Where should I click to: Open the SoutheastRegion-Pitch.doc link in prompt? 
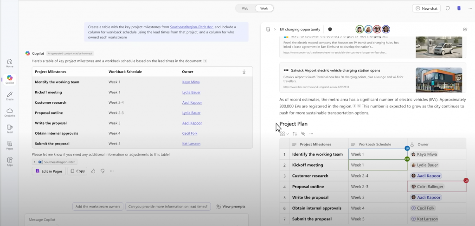(191, 27)
